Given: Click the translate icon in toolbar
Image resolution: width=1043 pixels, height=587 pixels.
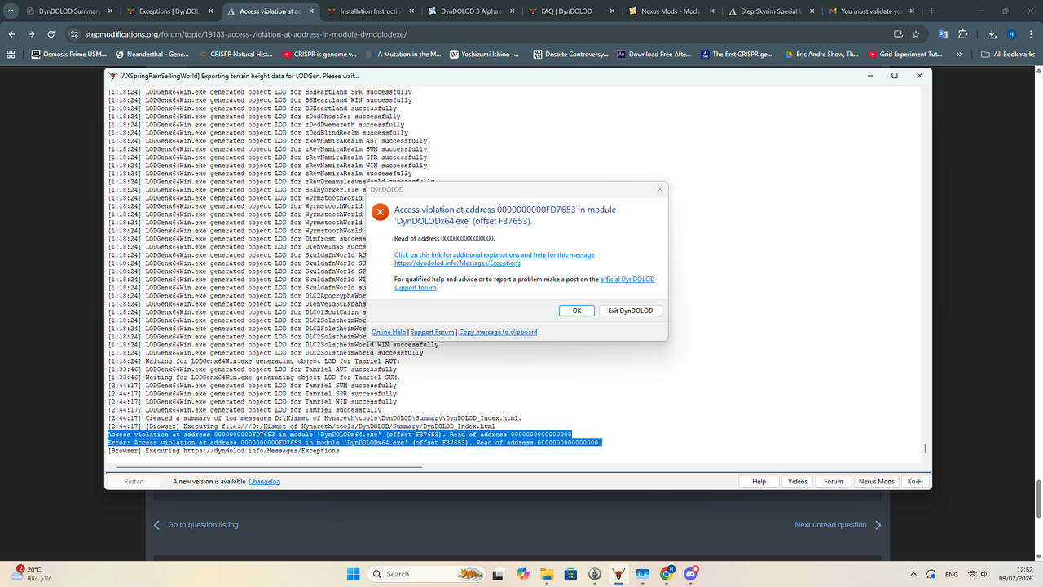Looking at the screenshot, I should [943, 34].
